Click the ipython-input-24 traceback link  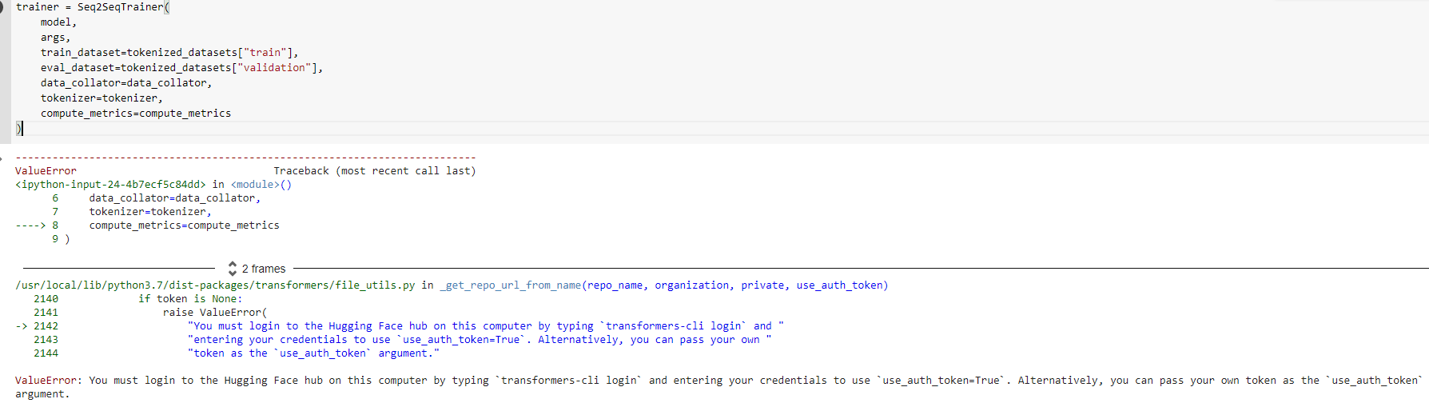110,185
